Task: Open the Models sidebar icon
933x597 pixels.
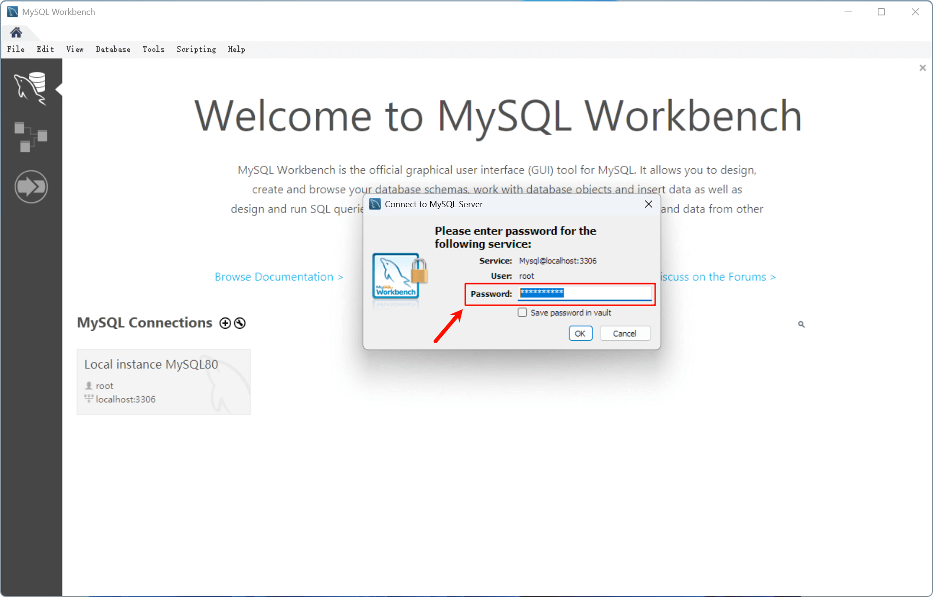Action: coord(30,137)
